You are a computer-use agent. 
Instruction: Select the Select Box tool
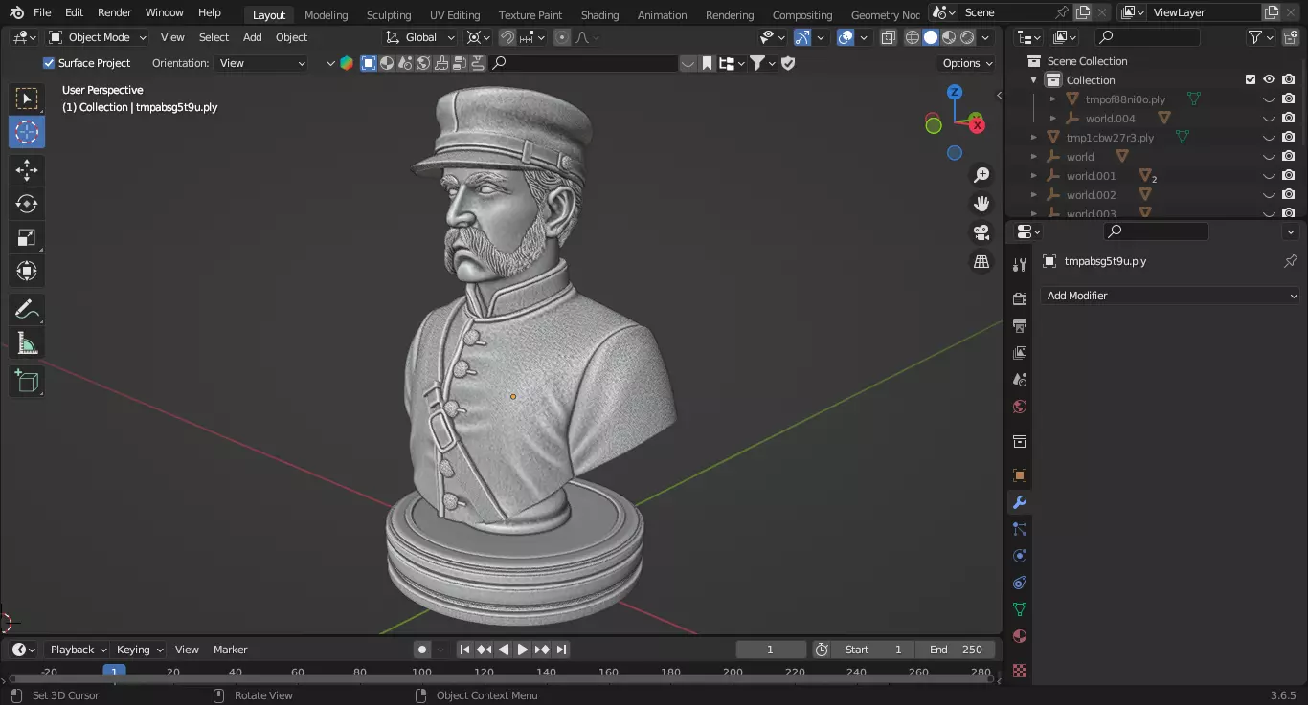(27, 99)
